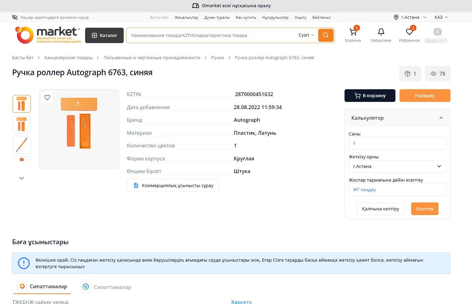Open the Хабарлама notifications bell
The height and width of the screenshot is (304, 472).
(381, 32)
